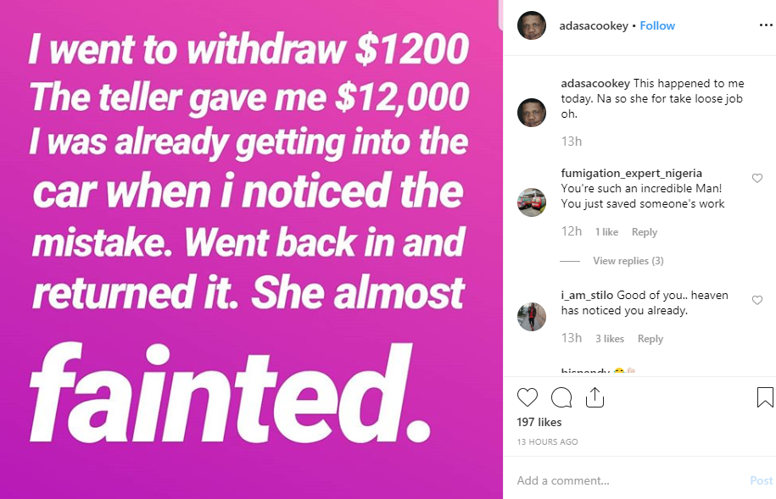The height and width of the screenshot is (499, 776).
Task: Open fumigation_expert_nigeria's avatar
Action: (532, 202)
